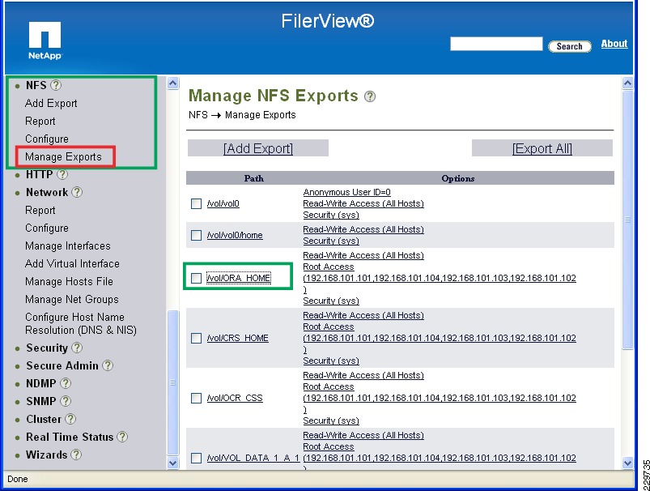Open Anonymous User ID=0 option for /vol/vol0
The height and width of the screenshot is (491, 650).
(x=347, y=192)
